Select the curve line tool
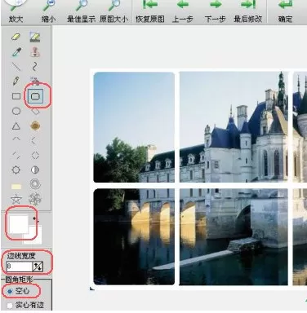Viewport: 307px width, 313px height. (x=35, y=66)
